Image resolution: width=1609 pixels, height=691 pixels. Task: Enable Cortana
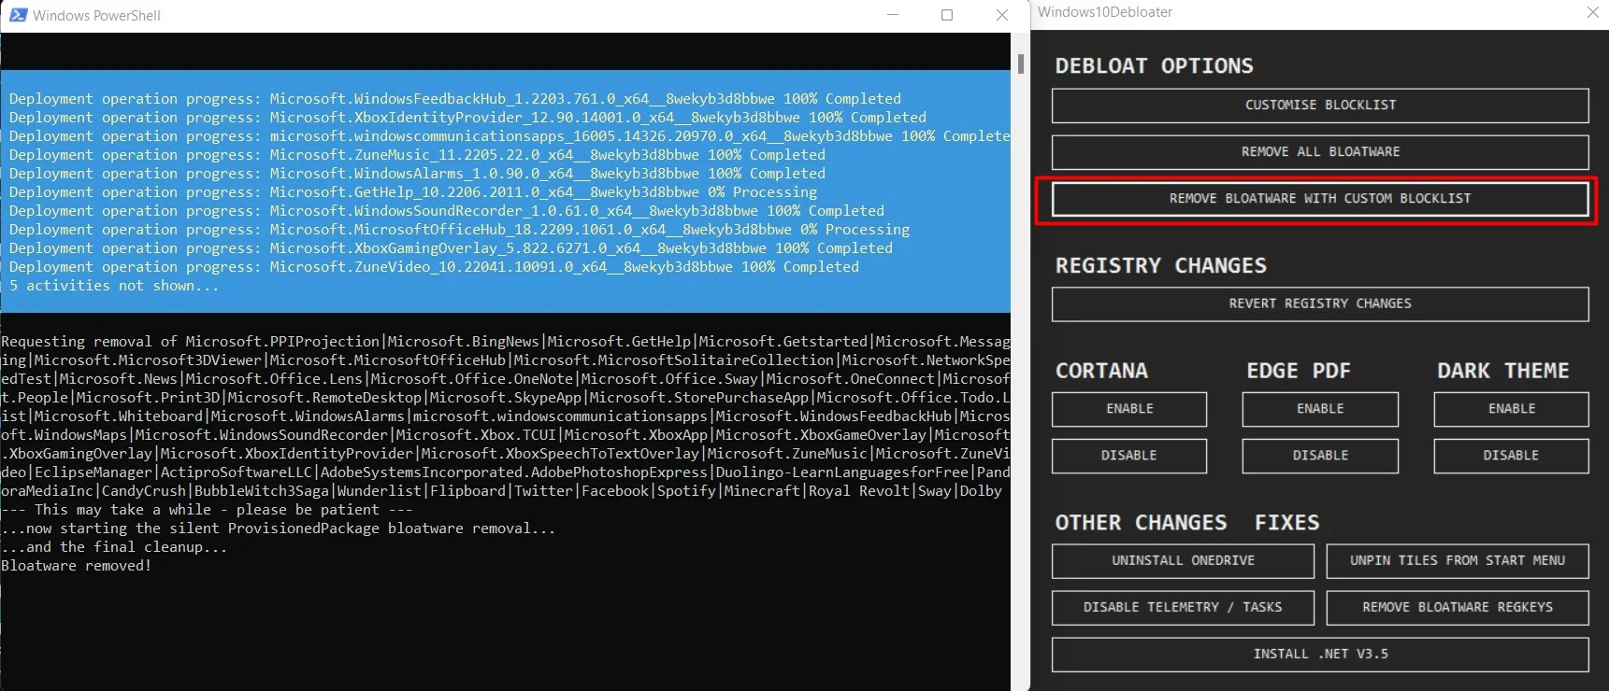[1129, 409]
